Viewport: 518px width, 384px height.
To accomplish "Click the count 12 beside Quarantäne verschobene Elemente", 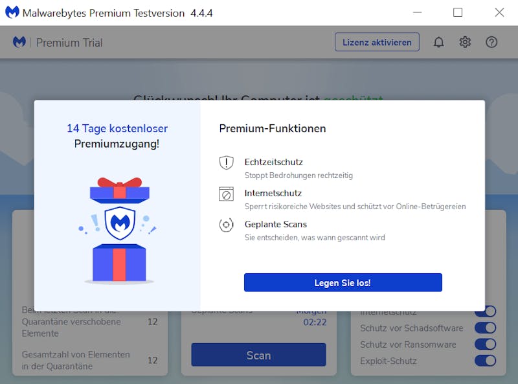I will point(152,322).
